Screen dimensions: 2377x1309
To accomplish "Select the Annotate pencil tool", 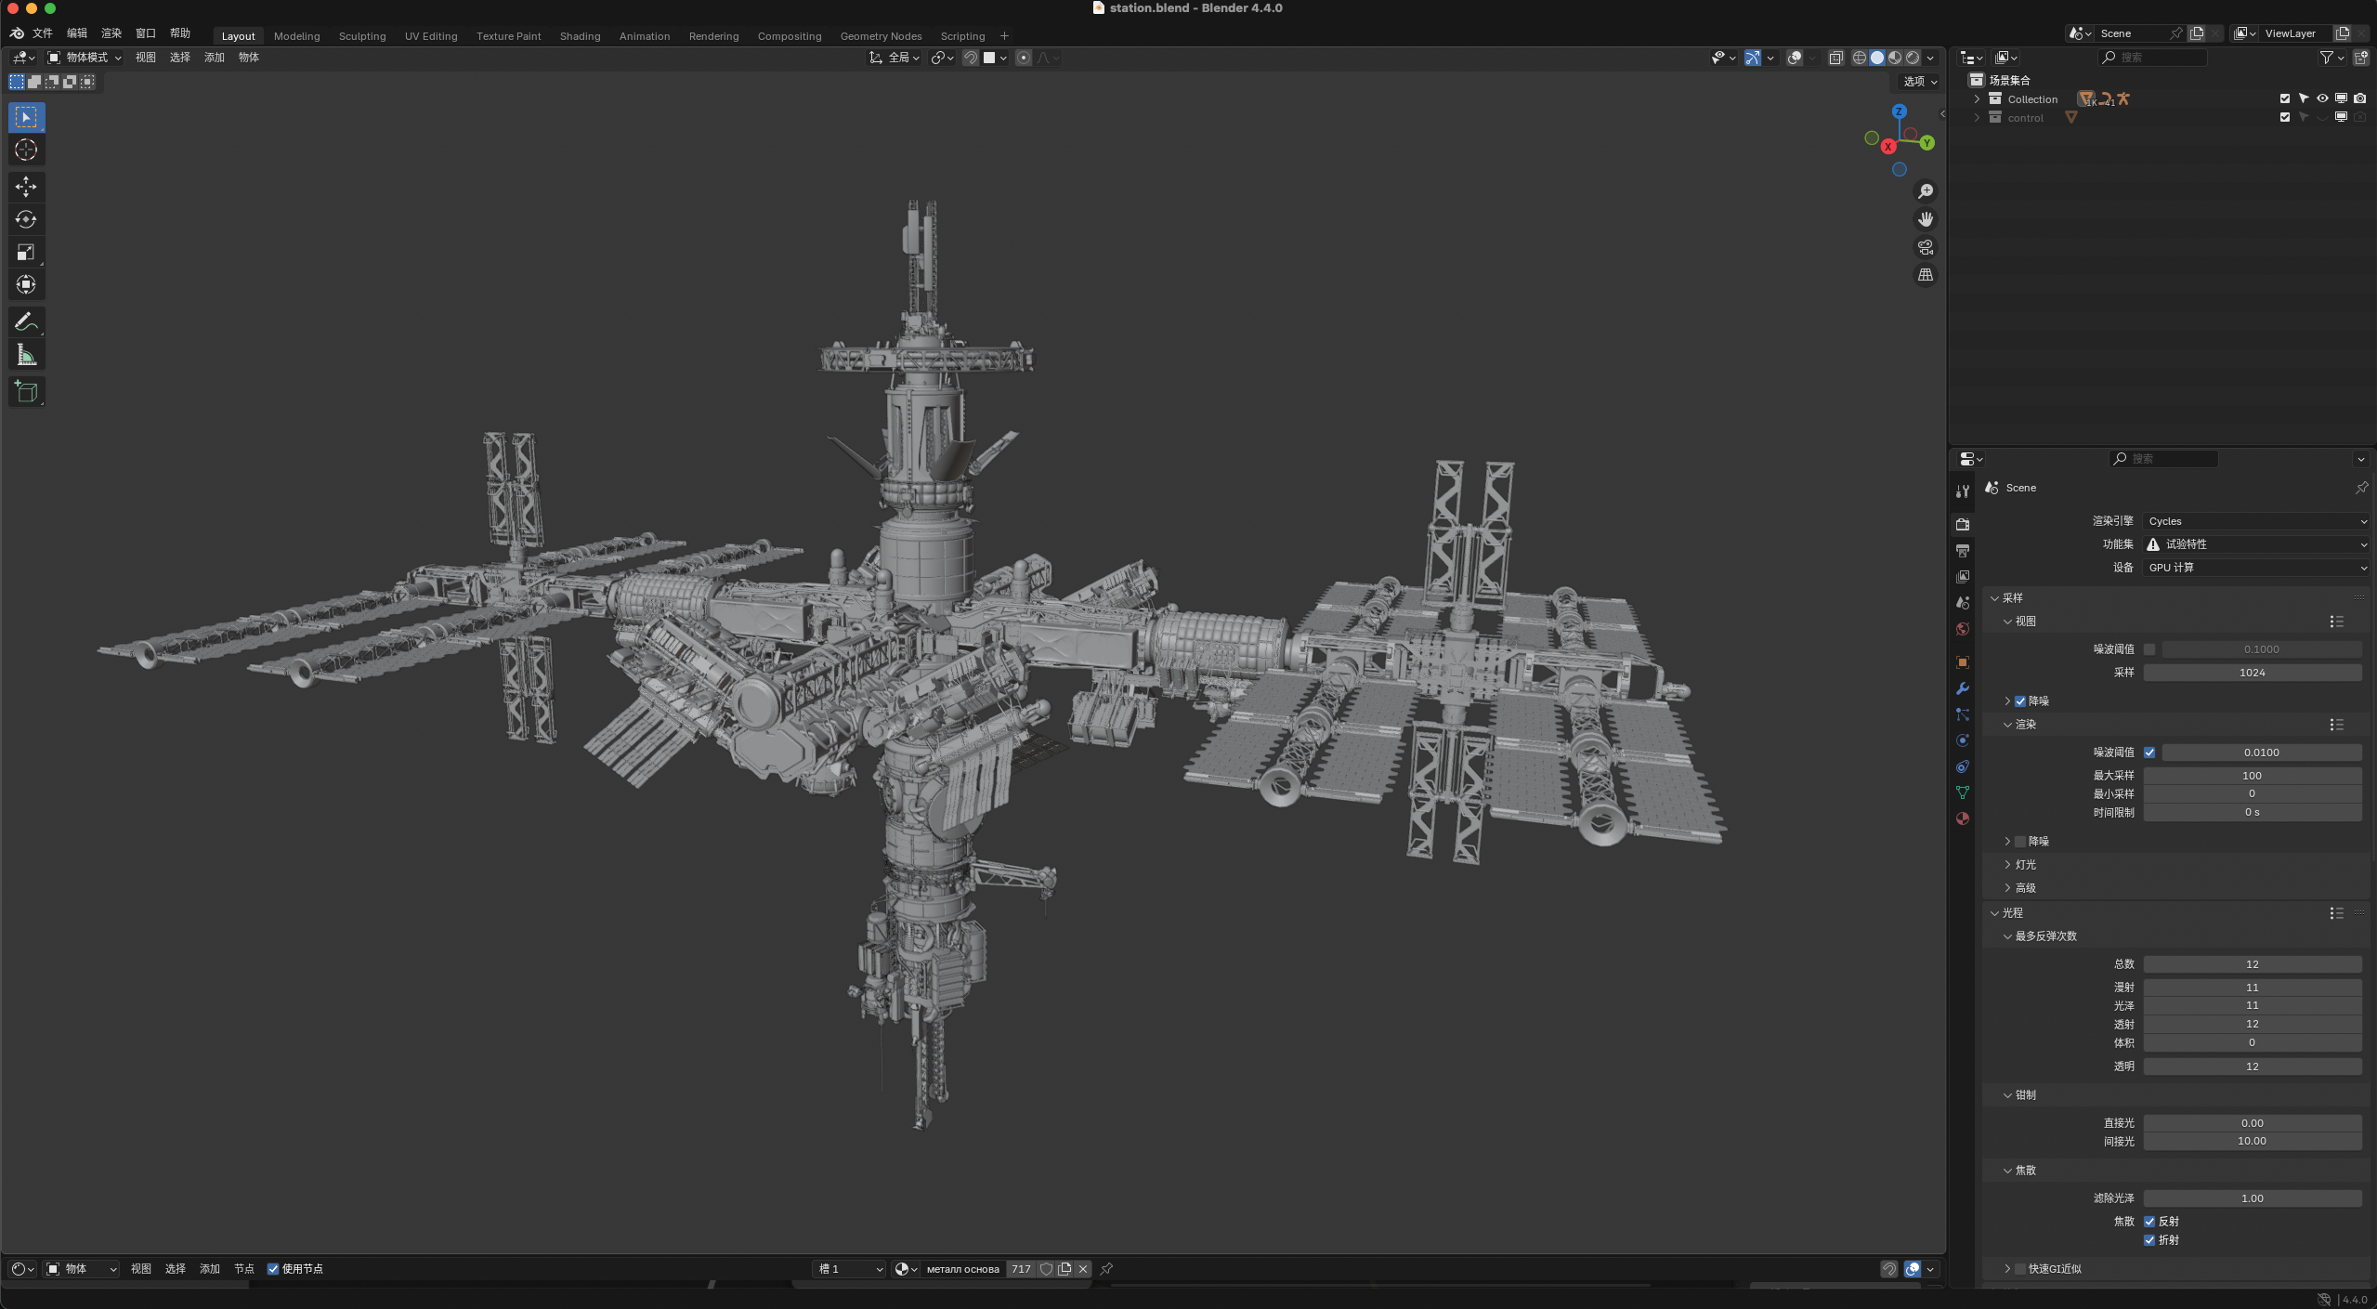I will pyautogui.click(x=26, y=322).
